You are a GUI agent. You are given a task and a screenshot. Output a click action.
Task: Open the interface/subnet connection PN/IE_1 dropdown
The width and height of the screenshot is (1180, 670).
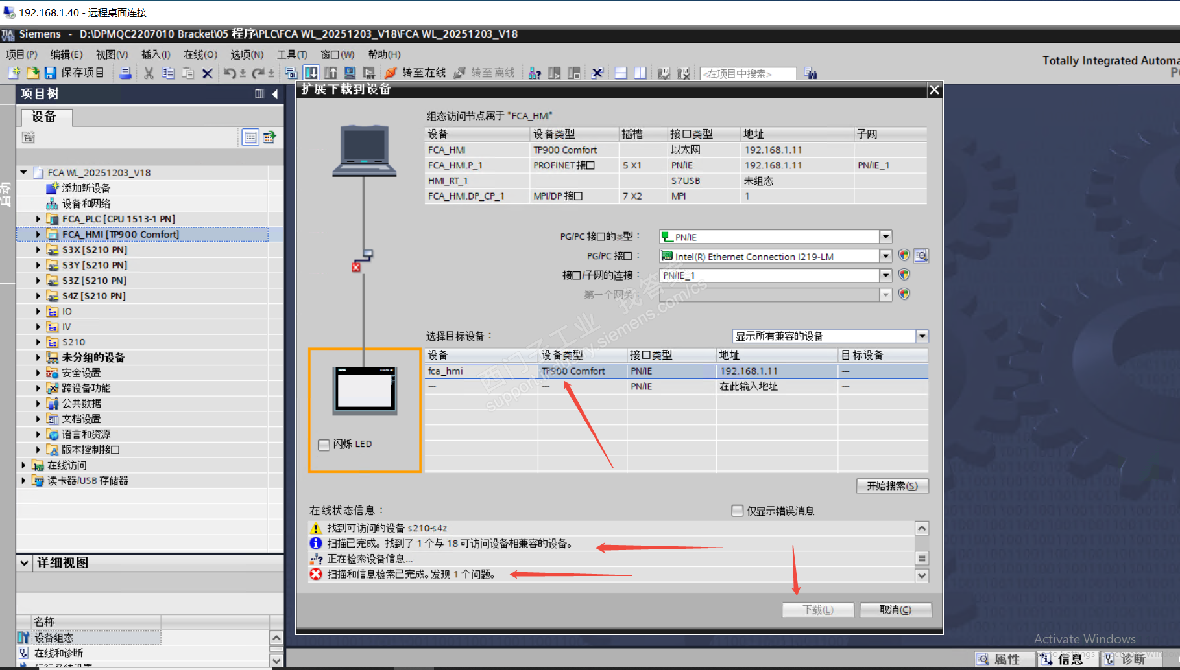point(885,275)
